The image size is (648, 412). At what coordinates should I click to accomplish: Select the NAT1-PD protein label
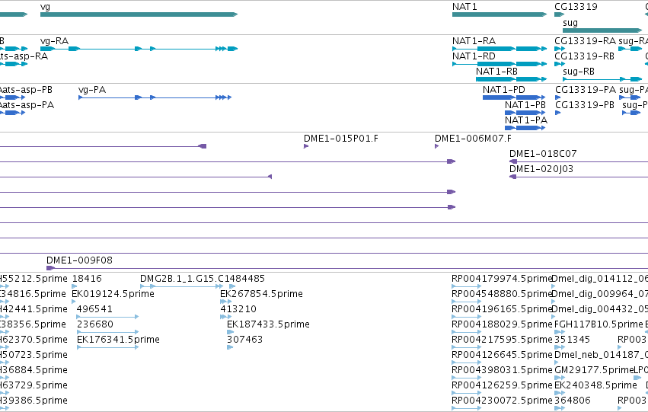504,90
